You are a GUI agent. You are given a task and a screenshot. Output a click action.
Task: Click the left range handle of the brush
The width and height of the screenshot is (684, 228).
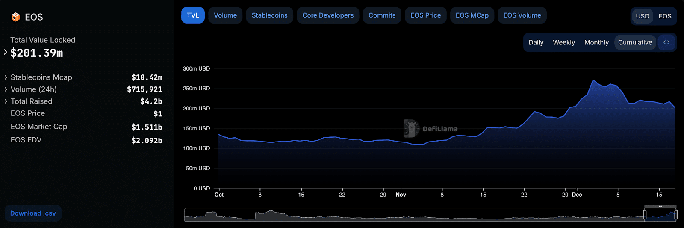click(645, 215)
